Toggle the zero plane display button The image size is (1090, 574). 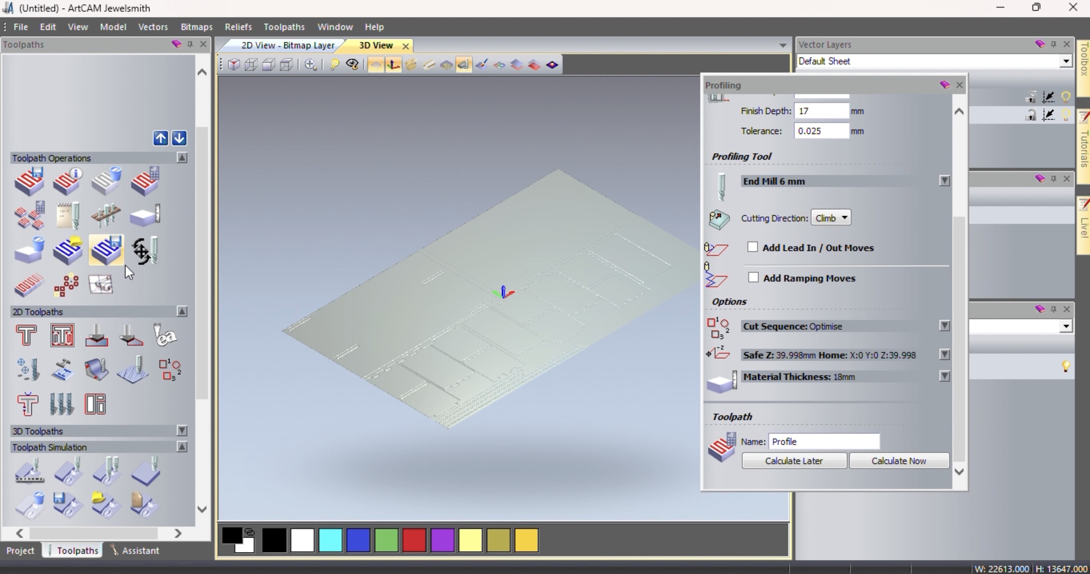375,65
